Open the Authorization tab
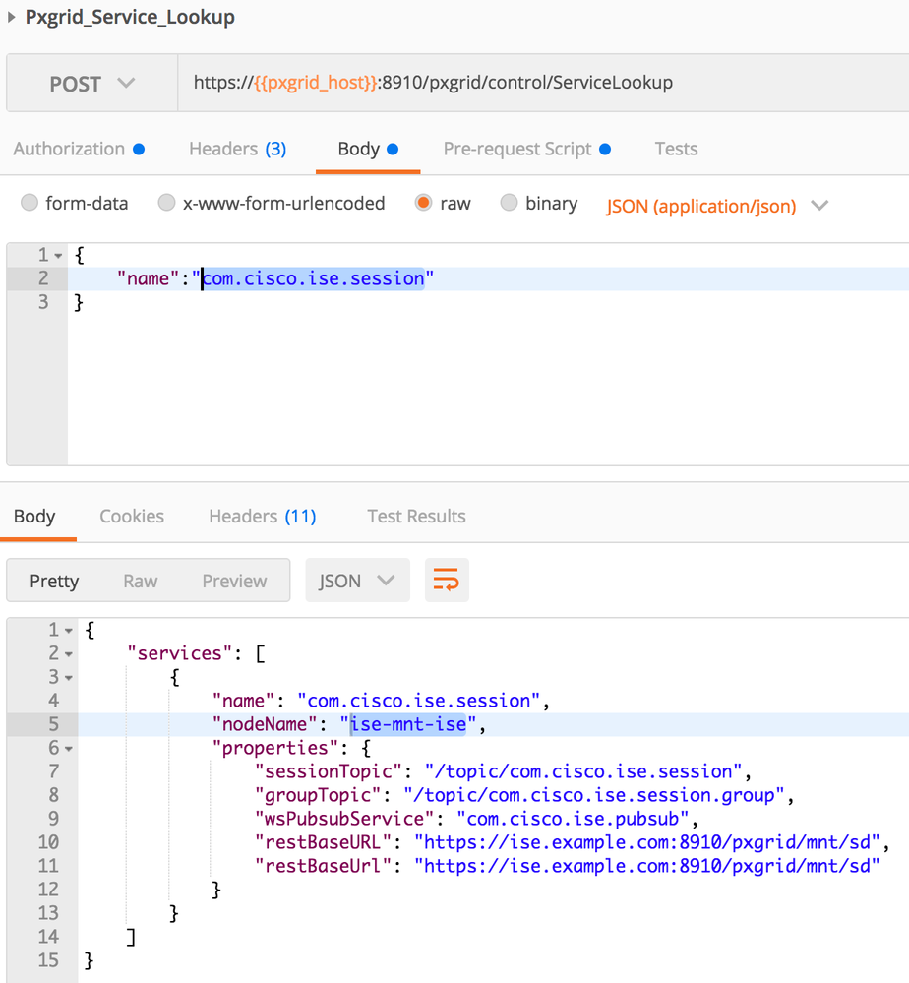 coord(79,149)
